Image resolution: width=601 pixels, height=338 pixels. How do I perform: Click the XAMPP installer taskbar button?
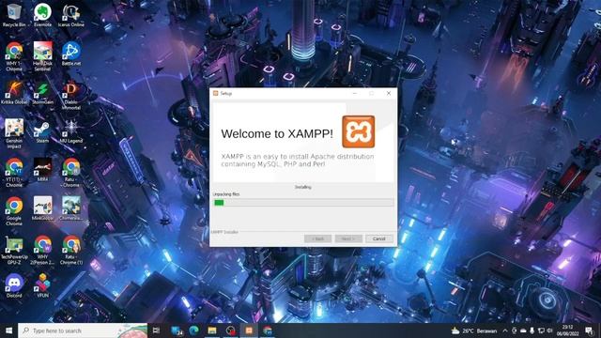point(249,330)
